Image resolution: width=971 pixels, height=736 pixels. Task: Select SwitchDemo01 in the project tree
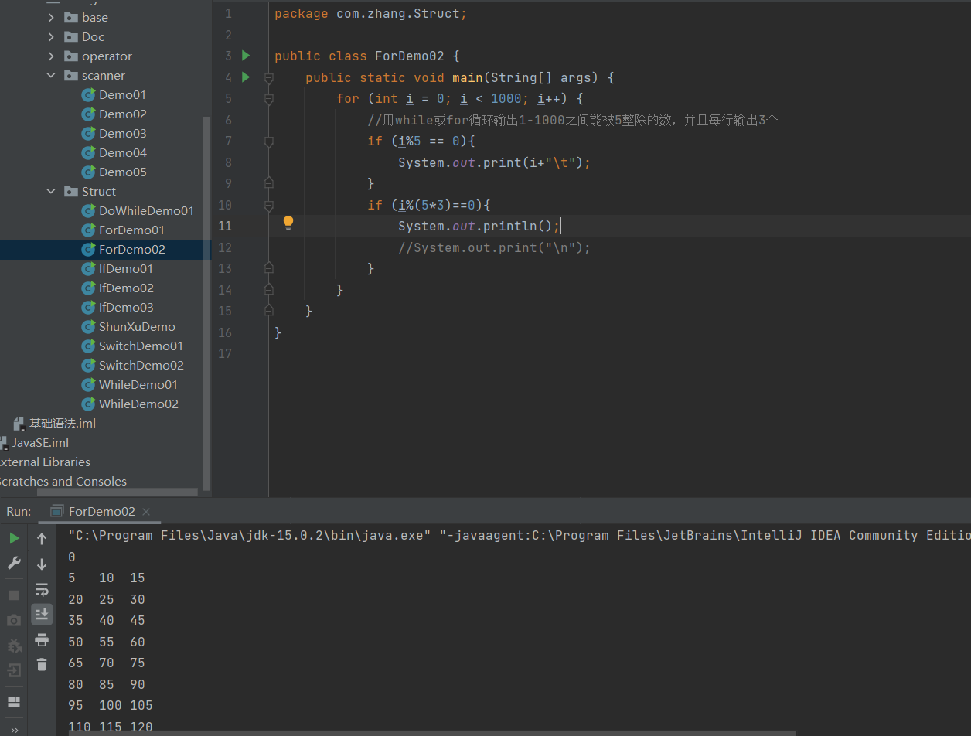point(133,346)
